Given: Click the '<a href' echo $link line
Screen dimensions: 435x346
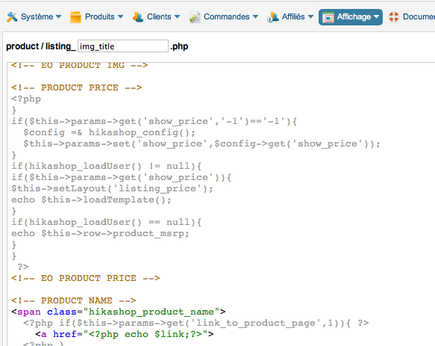Looking at the screenshot, I should click(125, 334).
